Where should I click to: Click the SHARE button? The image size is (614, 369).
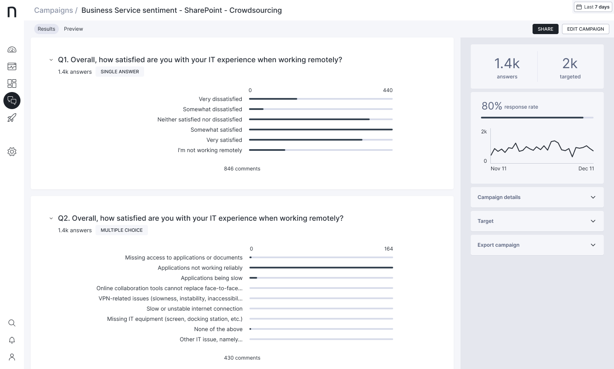[x=545, y=29]
